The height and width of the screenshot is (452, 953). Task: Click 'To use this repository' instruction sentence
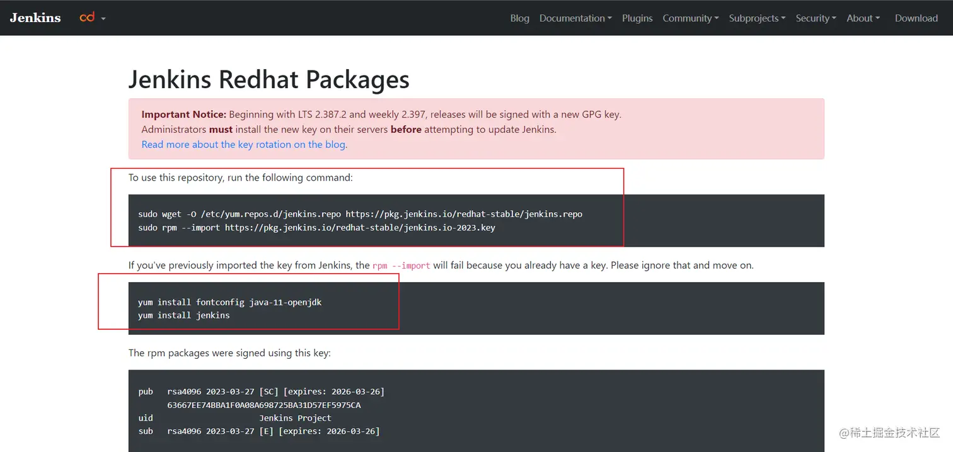point(241,178)
